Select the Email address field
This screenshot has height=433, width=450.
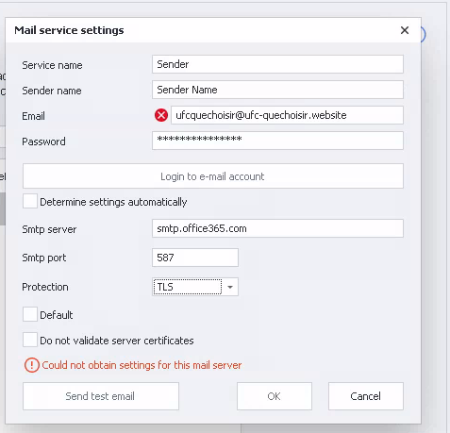[x=287, y=115]
